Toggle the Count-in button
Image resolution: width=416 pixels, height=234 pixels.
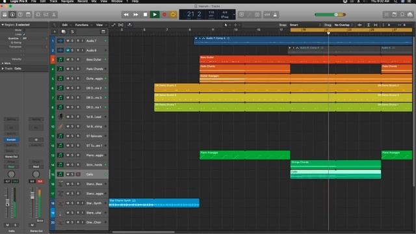[x=267, y=14]
